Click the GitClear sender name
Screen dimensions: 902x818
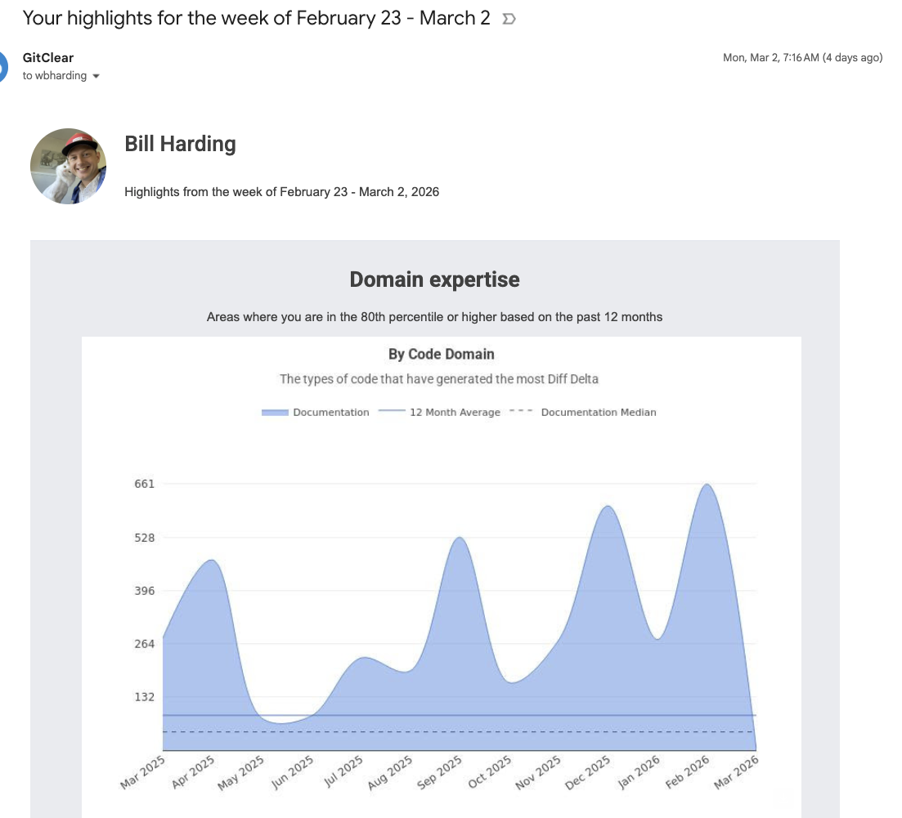coord(48,58)
